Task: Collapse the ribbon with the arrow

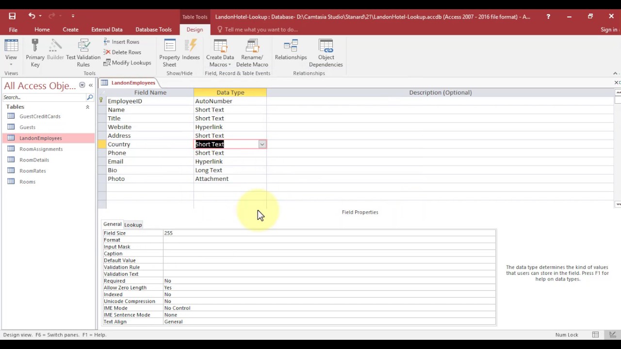Action: pyautogui.click(x=615, y=73)
